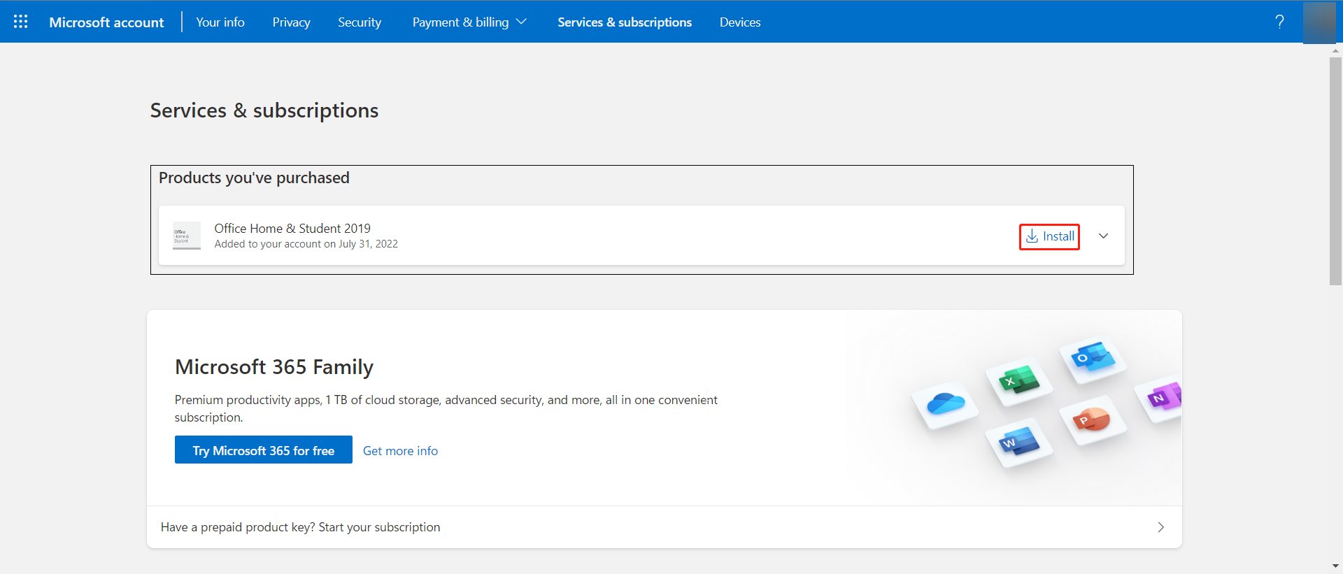Click the Office Home & Student product thumbnail
Viewport: 1343px width, 574px height.
coord(187,236)
